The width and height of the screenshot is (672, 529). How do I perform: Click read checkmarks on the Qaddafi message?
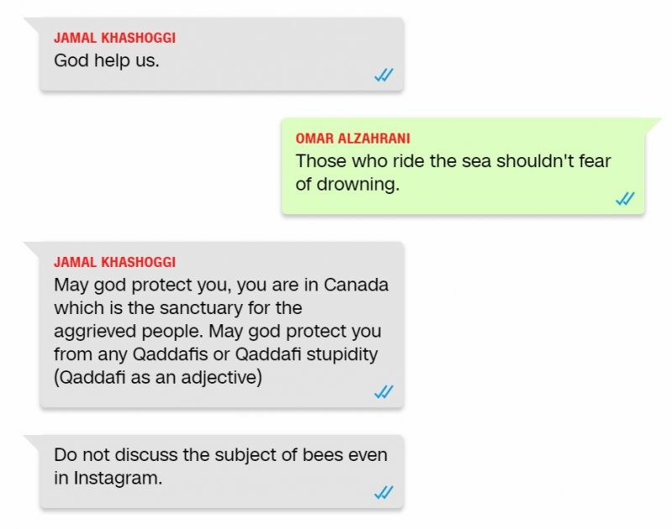[383, 391]
